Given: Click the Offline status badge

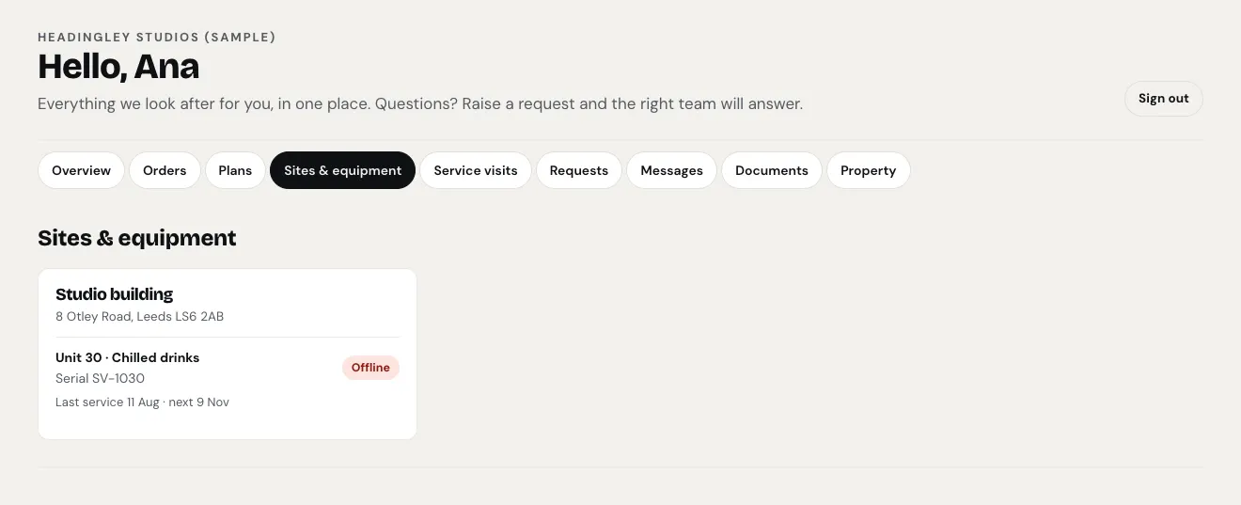Looking at the screenshot, I should coord(370,368).
